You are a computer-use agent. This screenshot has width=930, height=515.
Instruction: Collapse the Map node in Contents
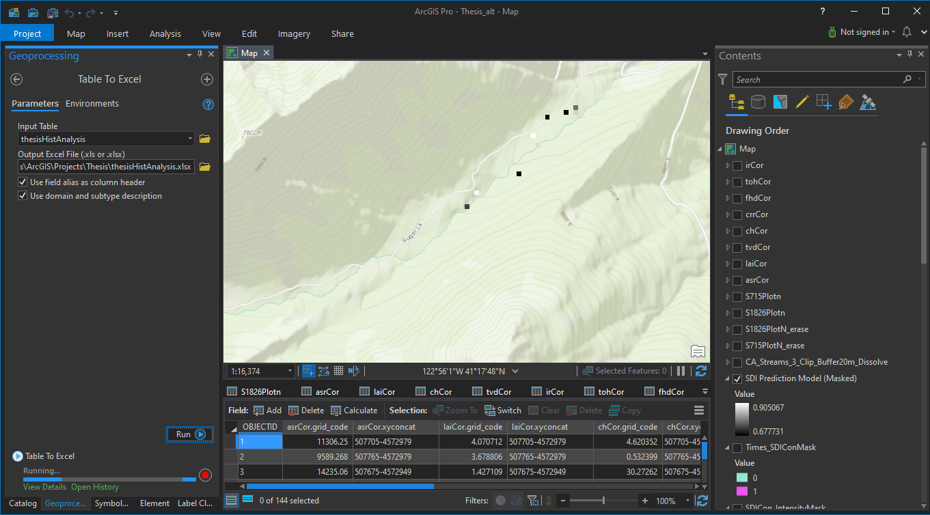719,149
